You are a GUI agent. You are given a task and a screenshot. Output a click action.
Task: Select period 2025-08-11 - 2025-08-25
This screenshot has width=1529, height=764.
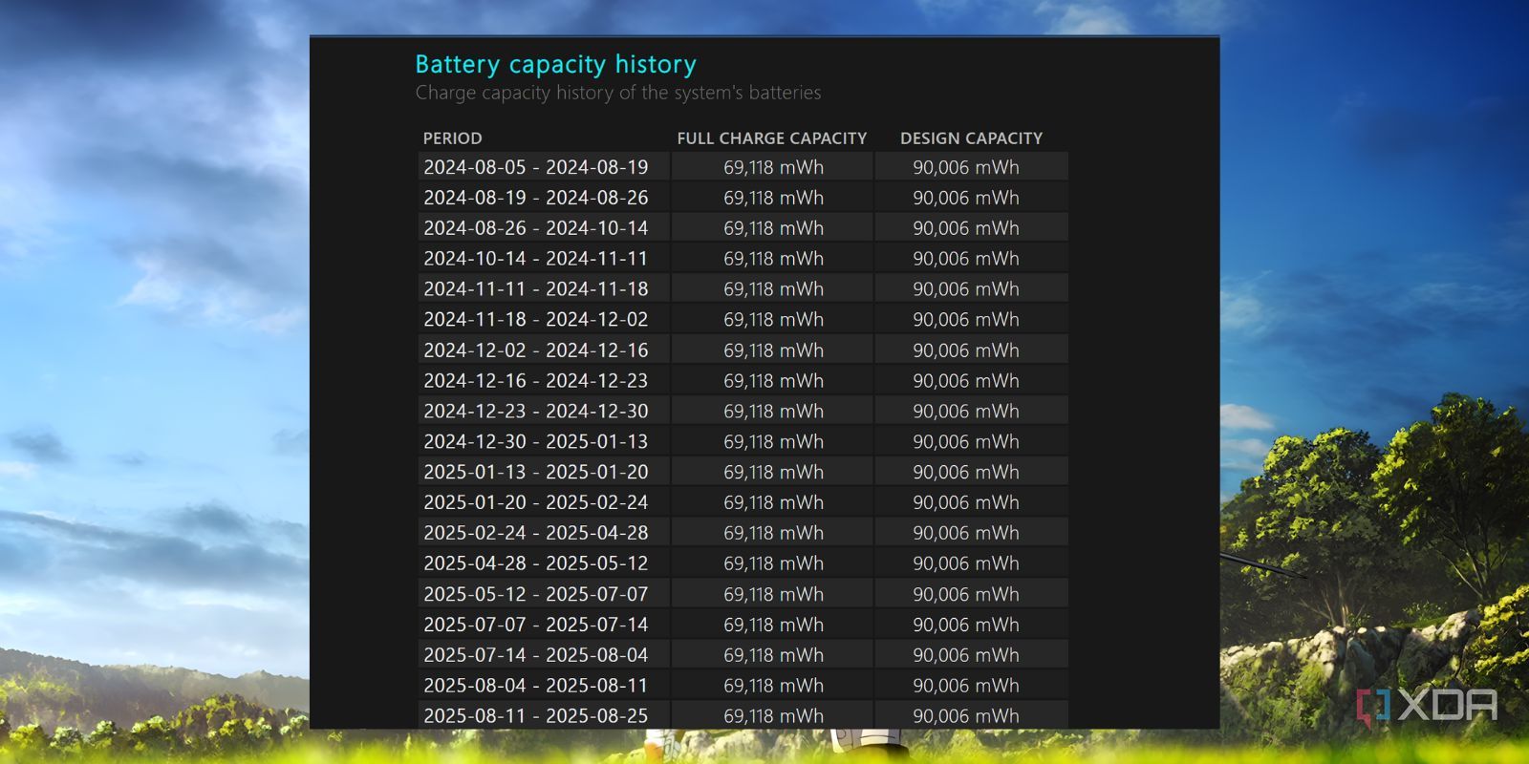(x=536, y=716)
